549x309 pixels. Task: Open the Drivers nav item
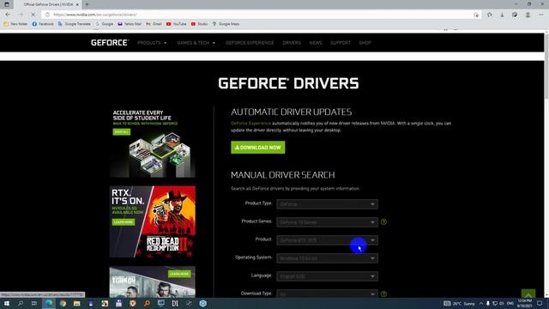pos(292,43)
